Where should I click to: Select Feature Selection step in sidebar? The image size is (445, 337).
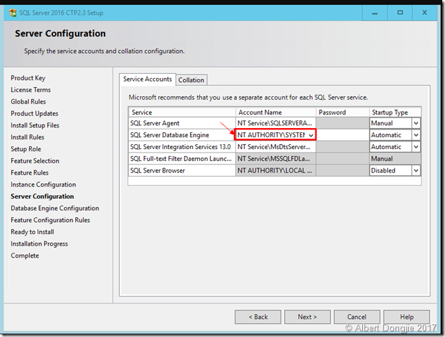tap(35, 161)
